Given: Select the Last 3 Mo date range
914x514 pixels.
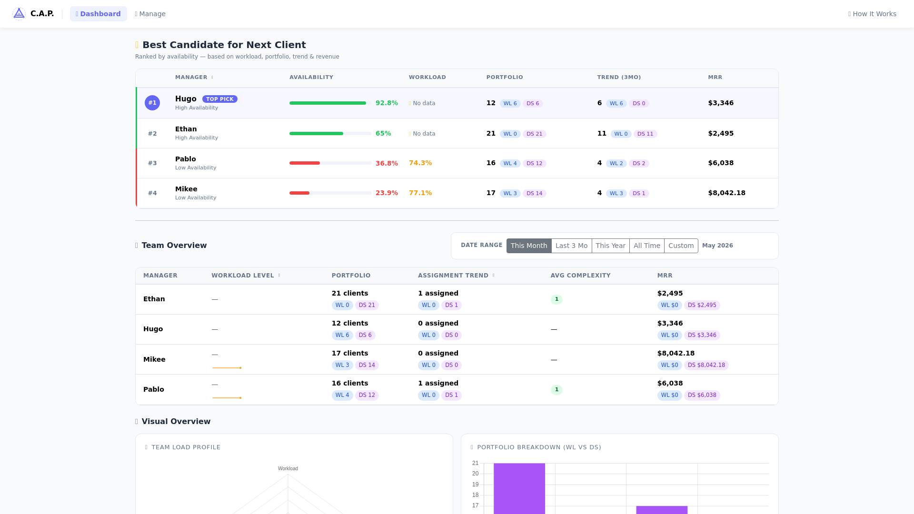Looking at the screenshot, I should click(x=571, y=246).
